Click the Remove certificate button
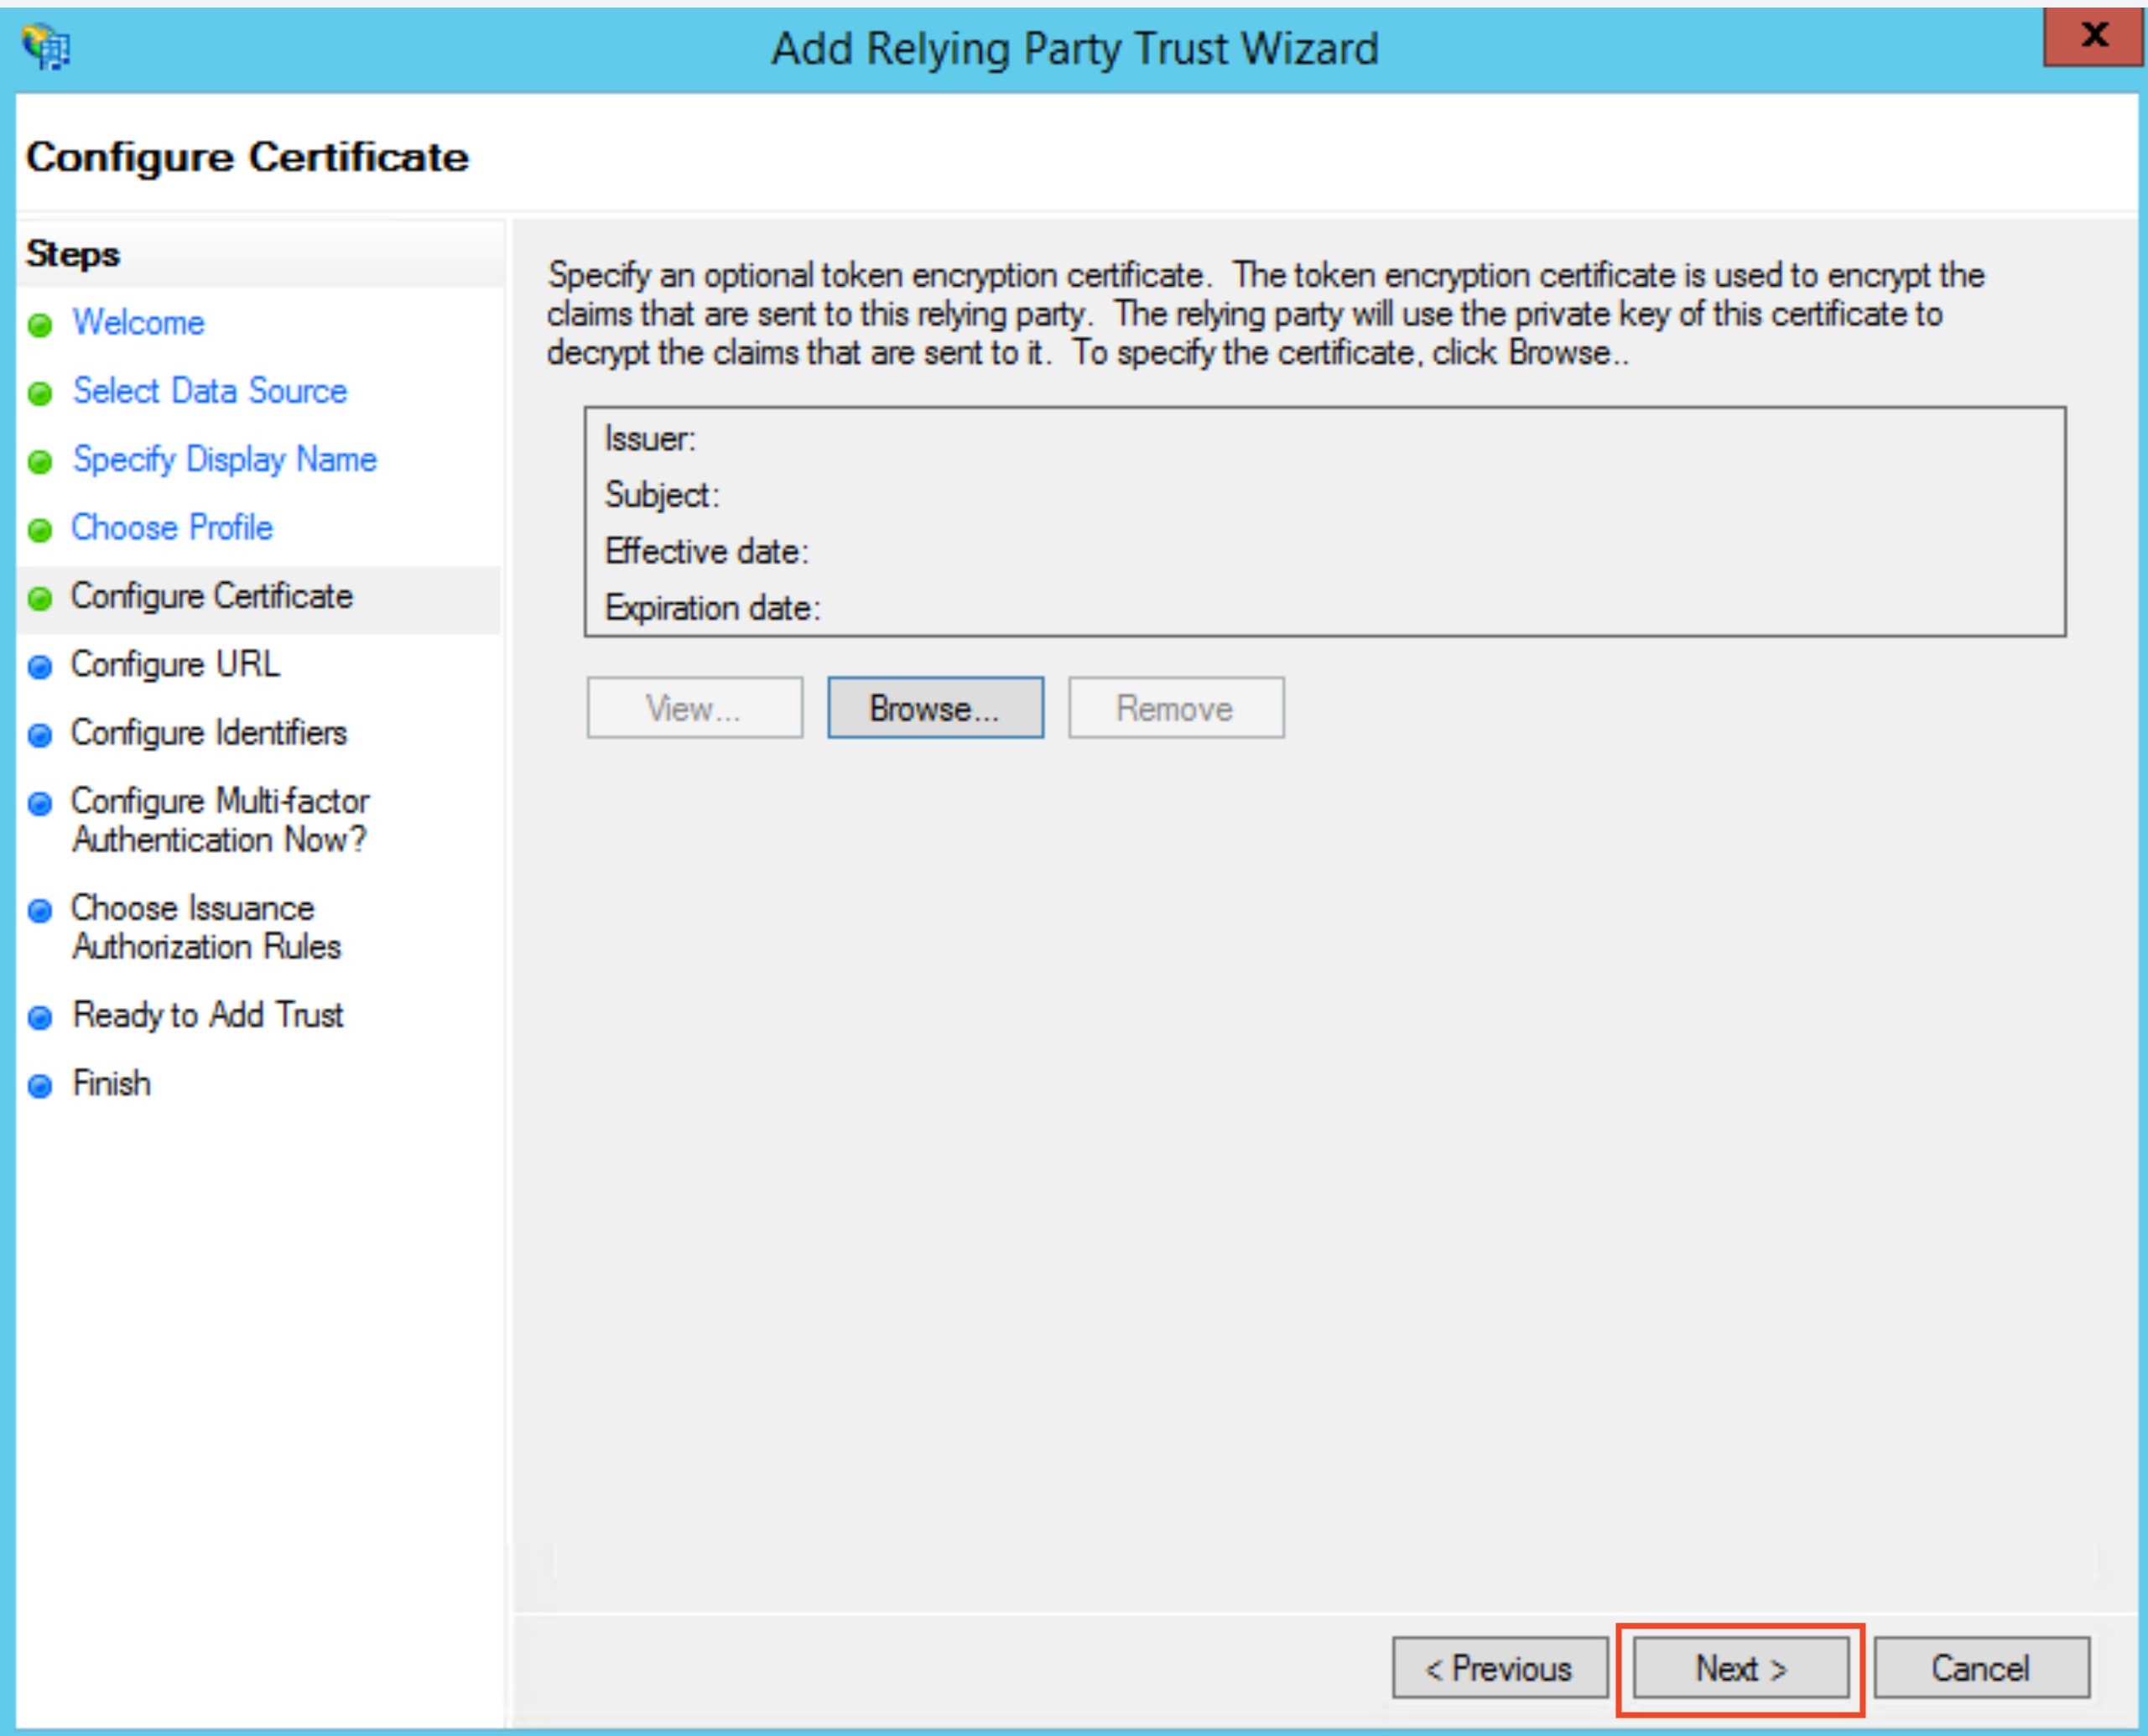The height and width of the screenshot is (1736, 2148). point(1175,708)
